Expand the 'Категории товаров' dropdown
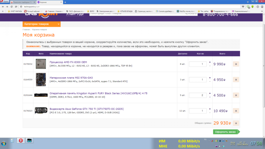265x149 pixels. click(x=41, y=24)
